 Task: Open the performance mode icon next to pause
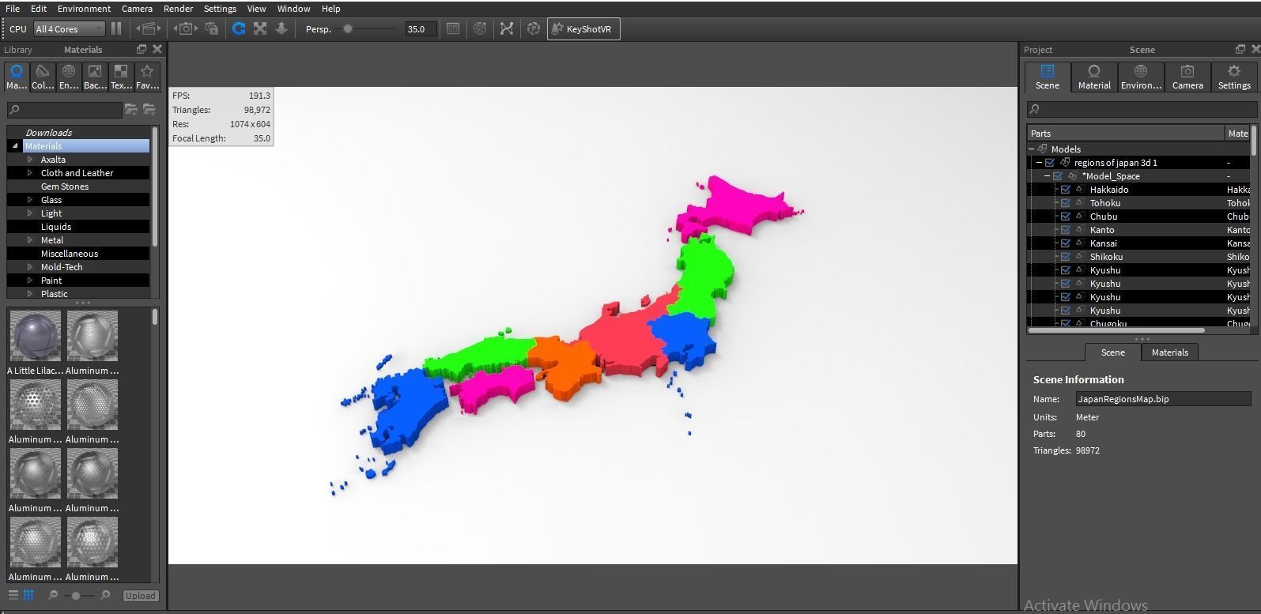pyautogui.click(x=148, y=28)
